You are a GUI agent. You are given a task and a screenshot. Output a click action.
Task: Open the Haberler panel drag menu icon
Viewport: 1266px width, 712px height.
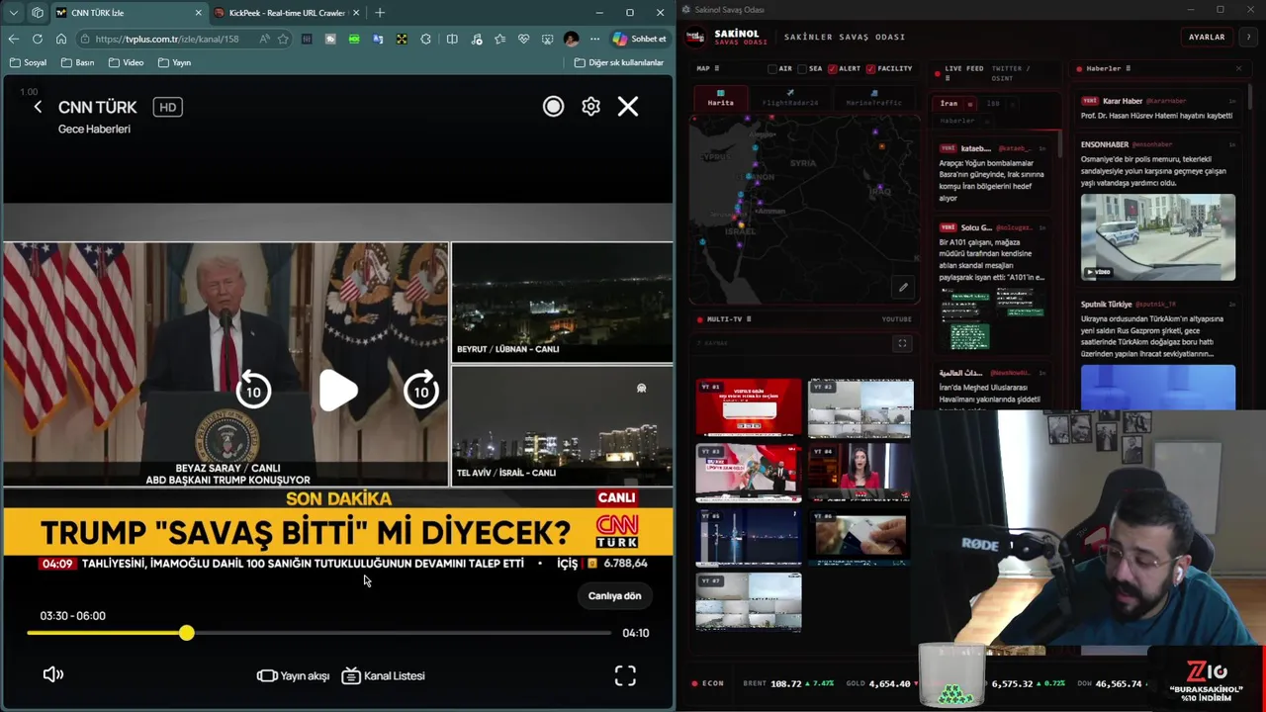pos(1127,68)
